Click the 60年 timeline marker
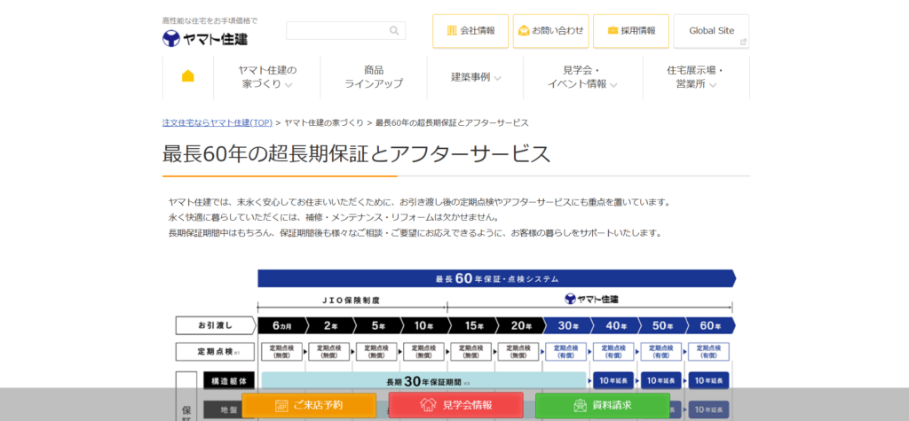Screen dimensions: 909x421 click(x=711, y=325)
